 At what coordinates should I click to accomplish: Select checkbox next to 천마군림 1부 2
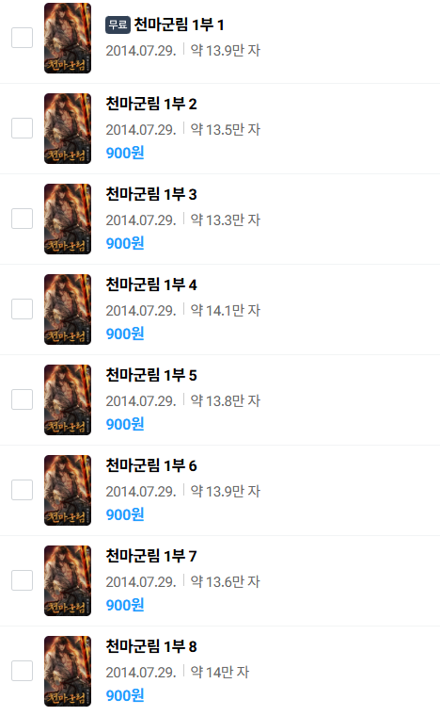click(x=22, y=128)
